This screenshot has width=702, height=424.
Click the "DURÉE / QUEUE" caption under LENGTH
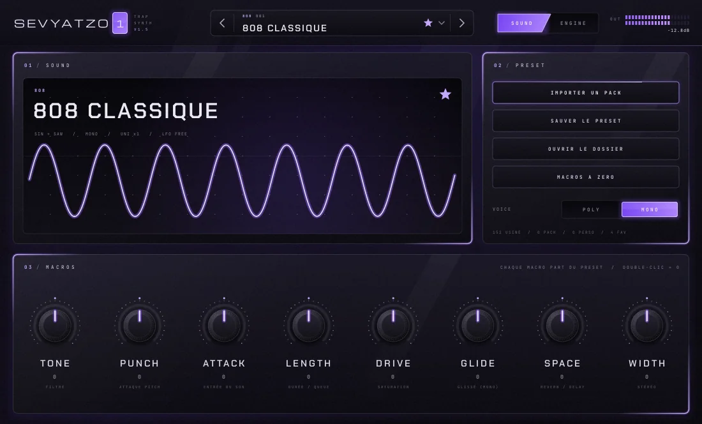coord(308,387)
